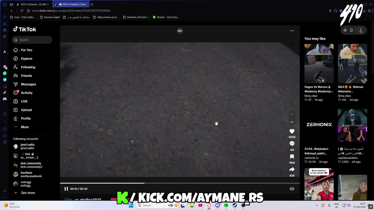Open your Profile page
Screen dimensions: 374x210
pos(22,118)
